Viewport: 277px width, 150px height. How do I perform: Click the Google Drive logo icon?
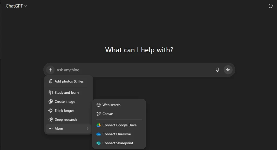tap(98, 125)
